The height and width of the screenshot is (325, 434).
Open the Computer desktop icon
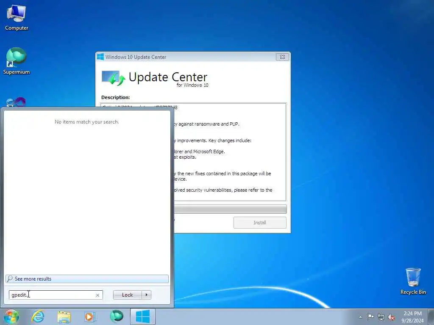point(17,18)
